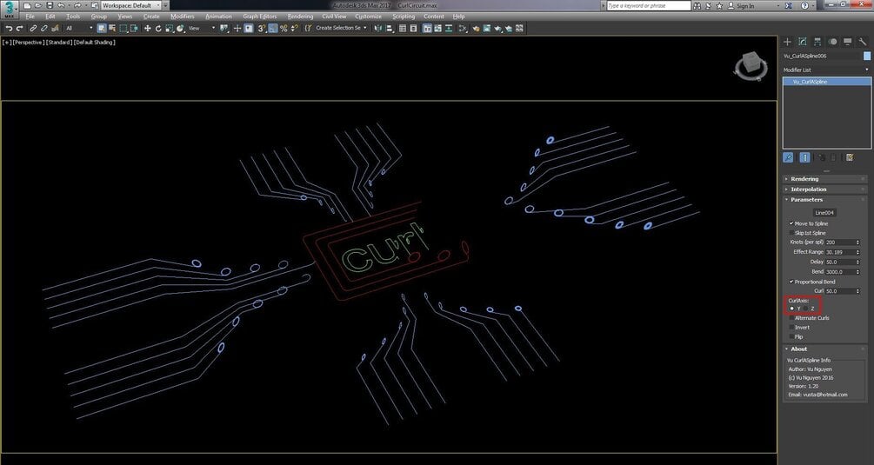Open the Utilities wrench tab
The image size is (874, 465).
863,42
